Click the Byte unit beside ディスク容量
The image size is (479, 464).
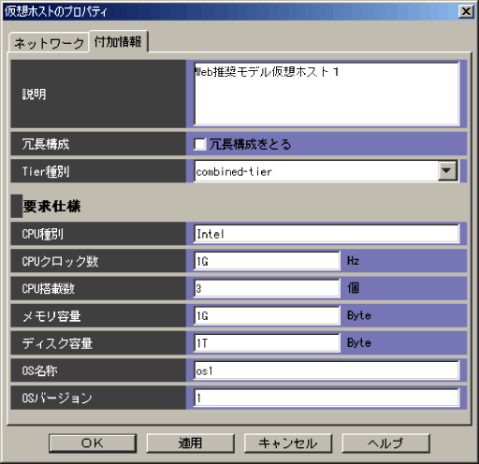(x=359, y=342)
